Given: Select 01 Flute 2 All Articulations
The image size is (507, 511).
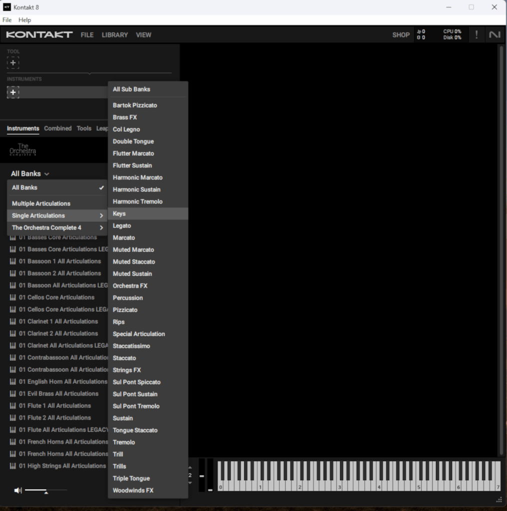Looking at the screenshot, I should (55, 418).
